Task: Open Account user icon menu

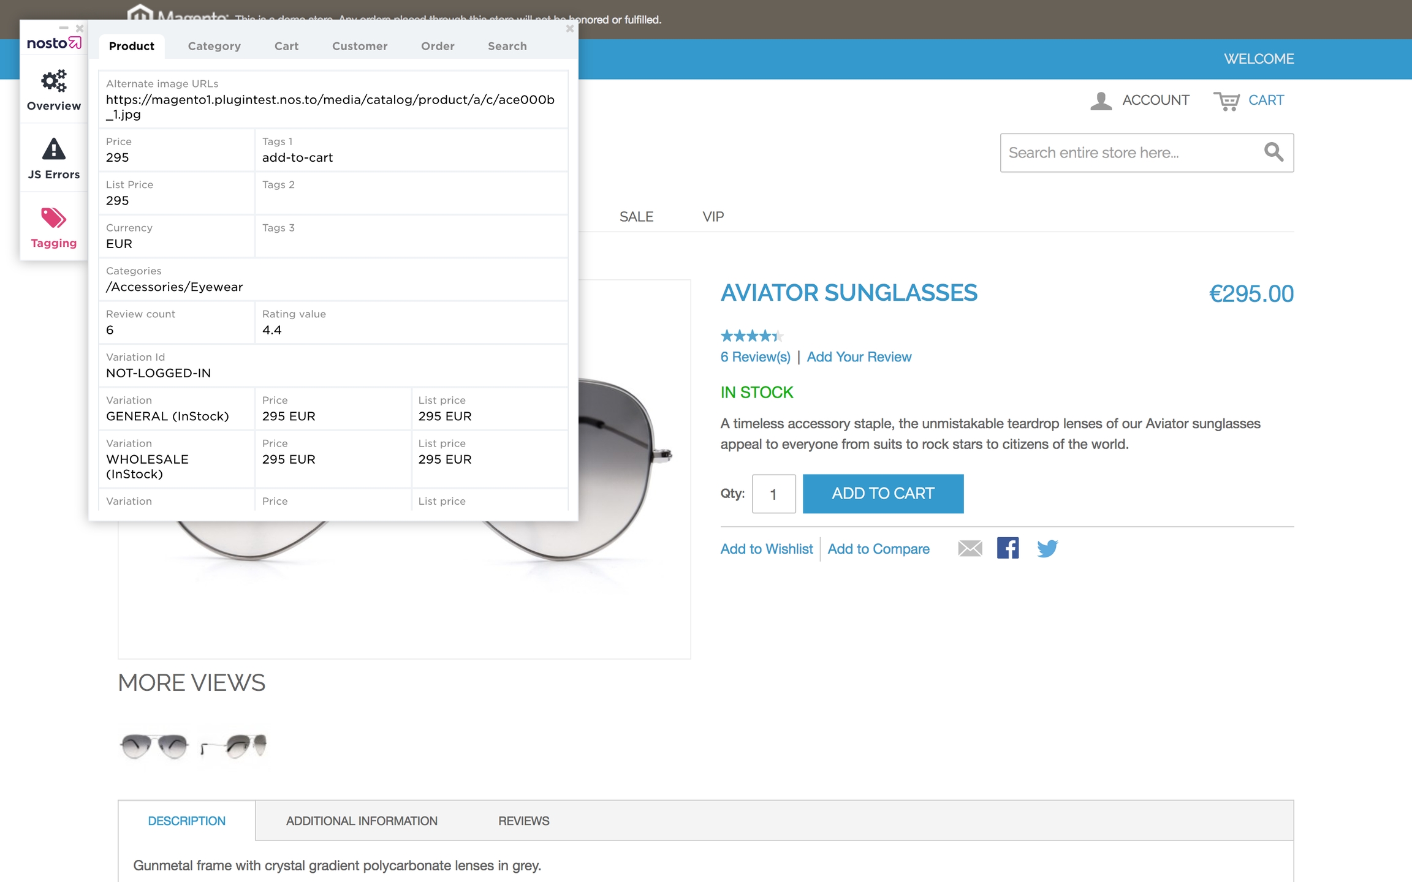Action: tap(1101, 100)
